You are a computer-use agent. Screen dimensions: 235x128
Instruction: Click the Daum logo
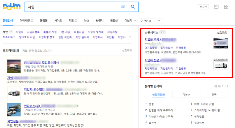(12, 7)
